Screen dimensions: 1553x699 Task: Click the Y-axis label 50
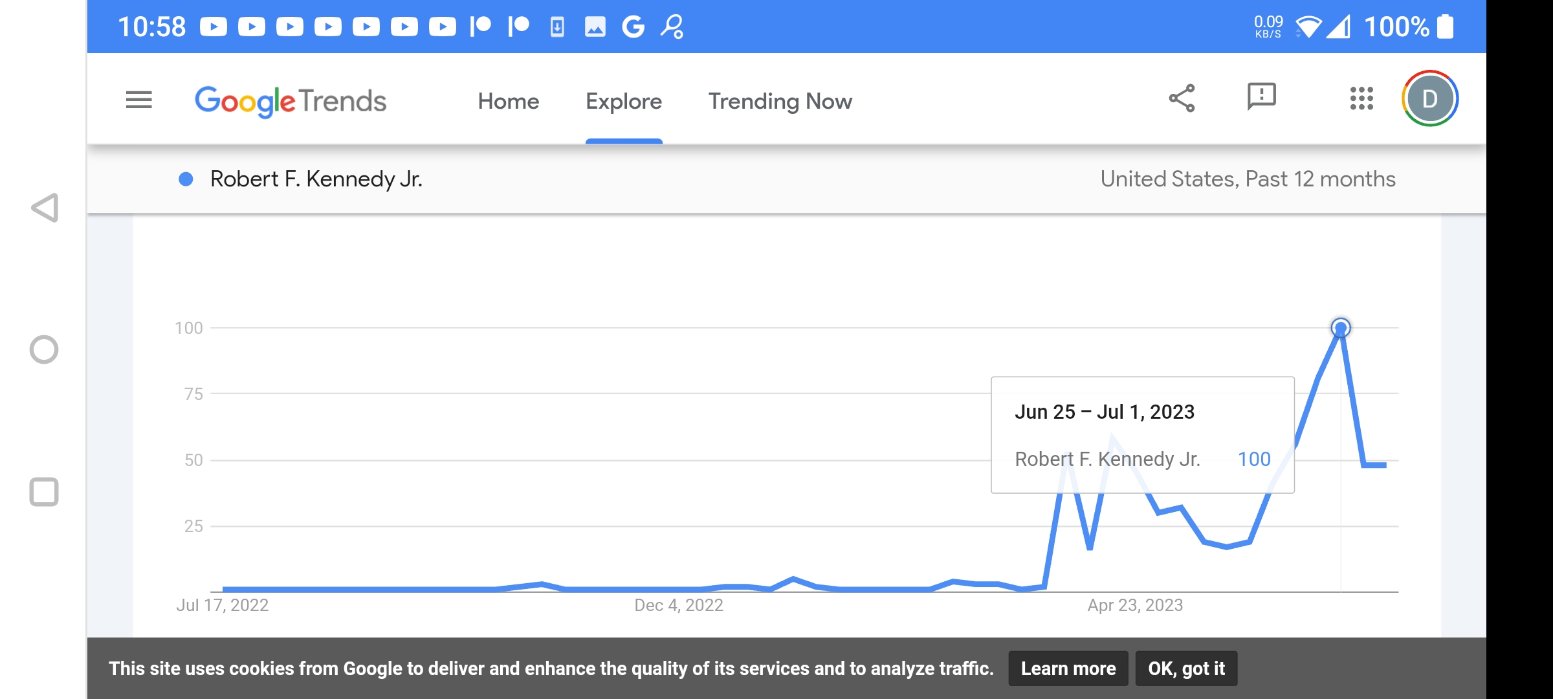(193, 460)
